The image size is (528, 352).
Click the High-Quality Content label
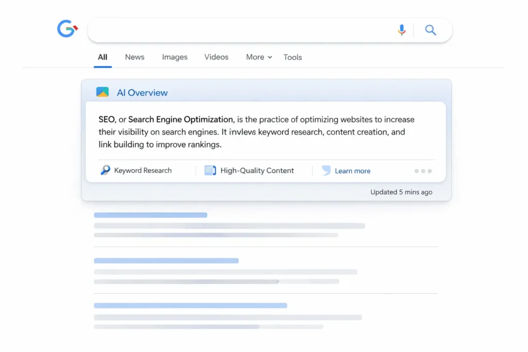(257, 170)
